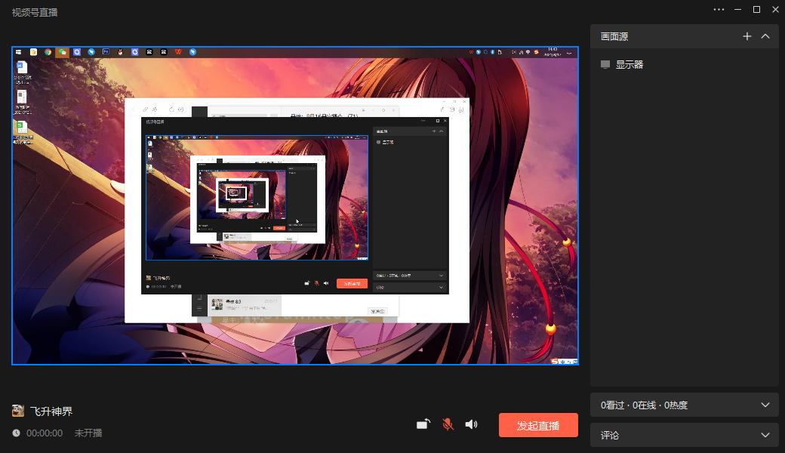Click the screen rotate icon beside the microphone
This screenshot has height=453, width=785.
coord(423,424)
